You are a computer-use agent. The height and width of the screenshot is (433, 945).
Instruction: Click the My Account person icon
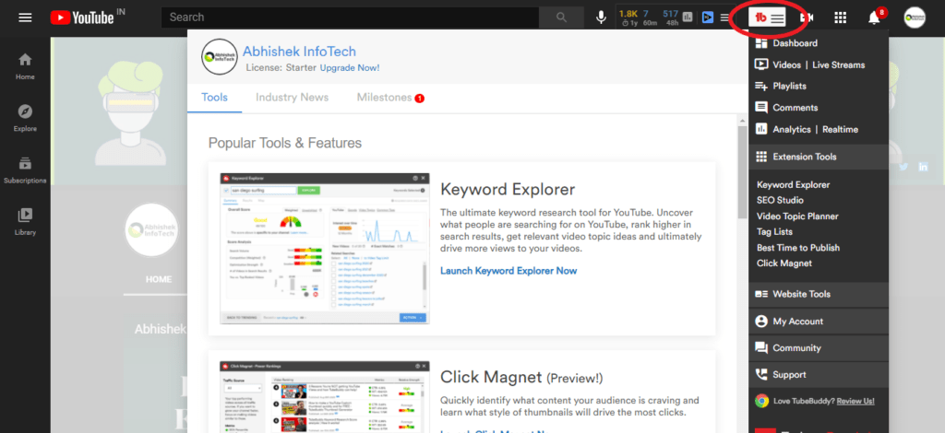point(761,322)
